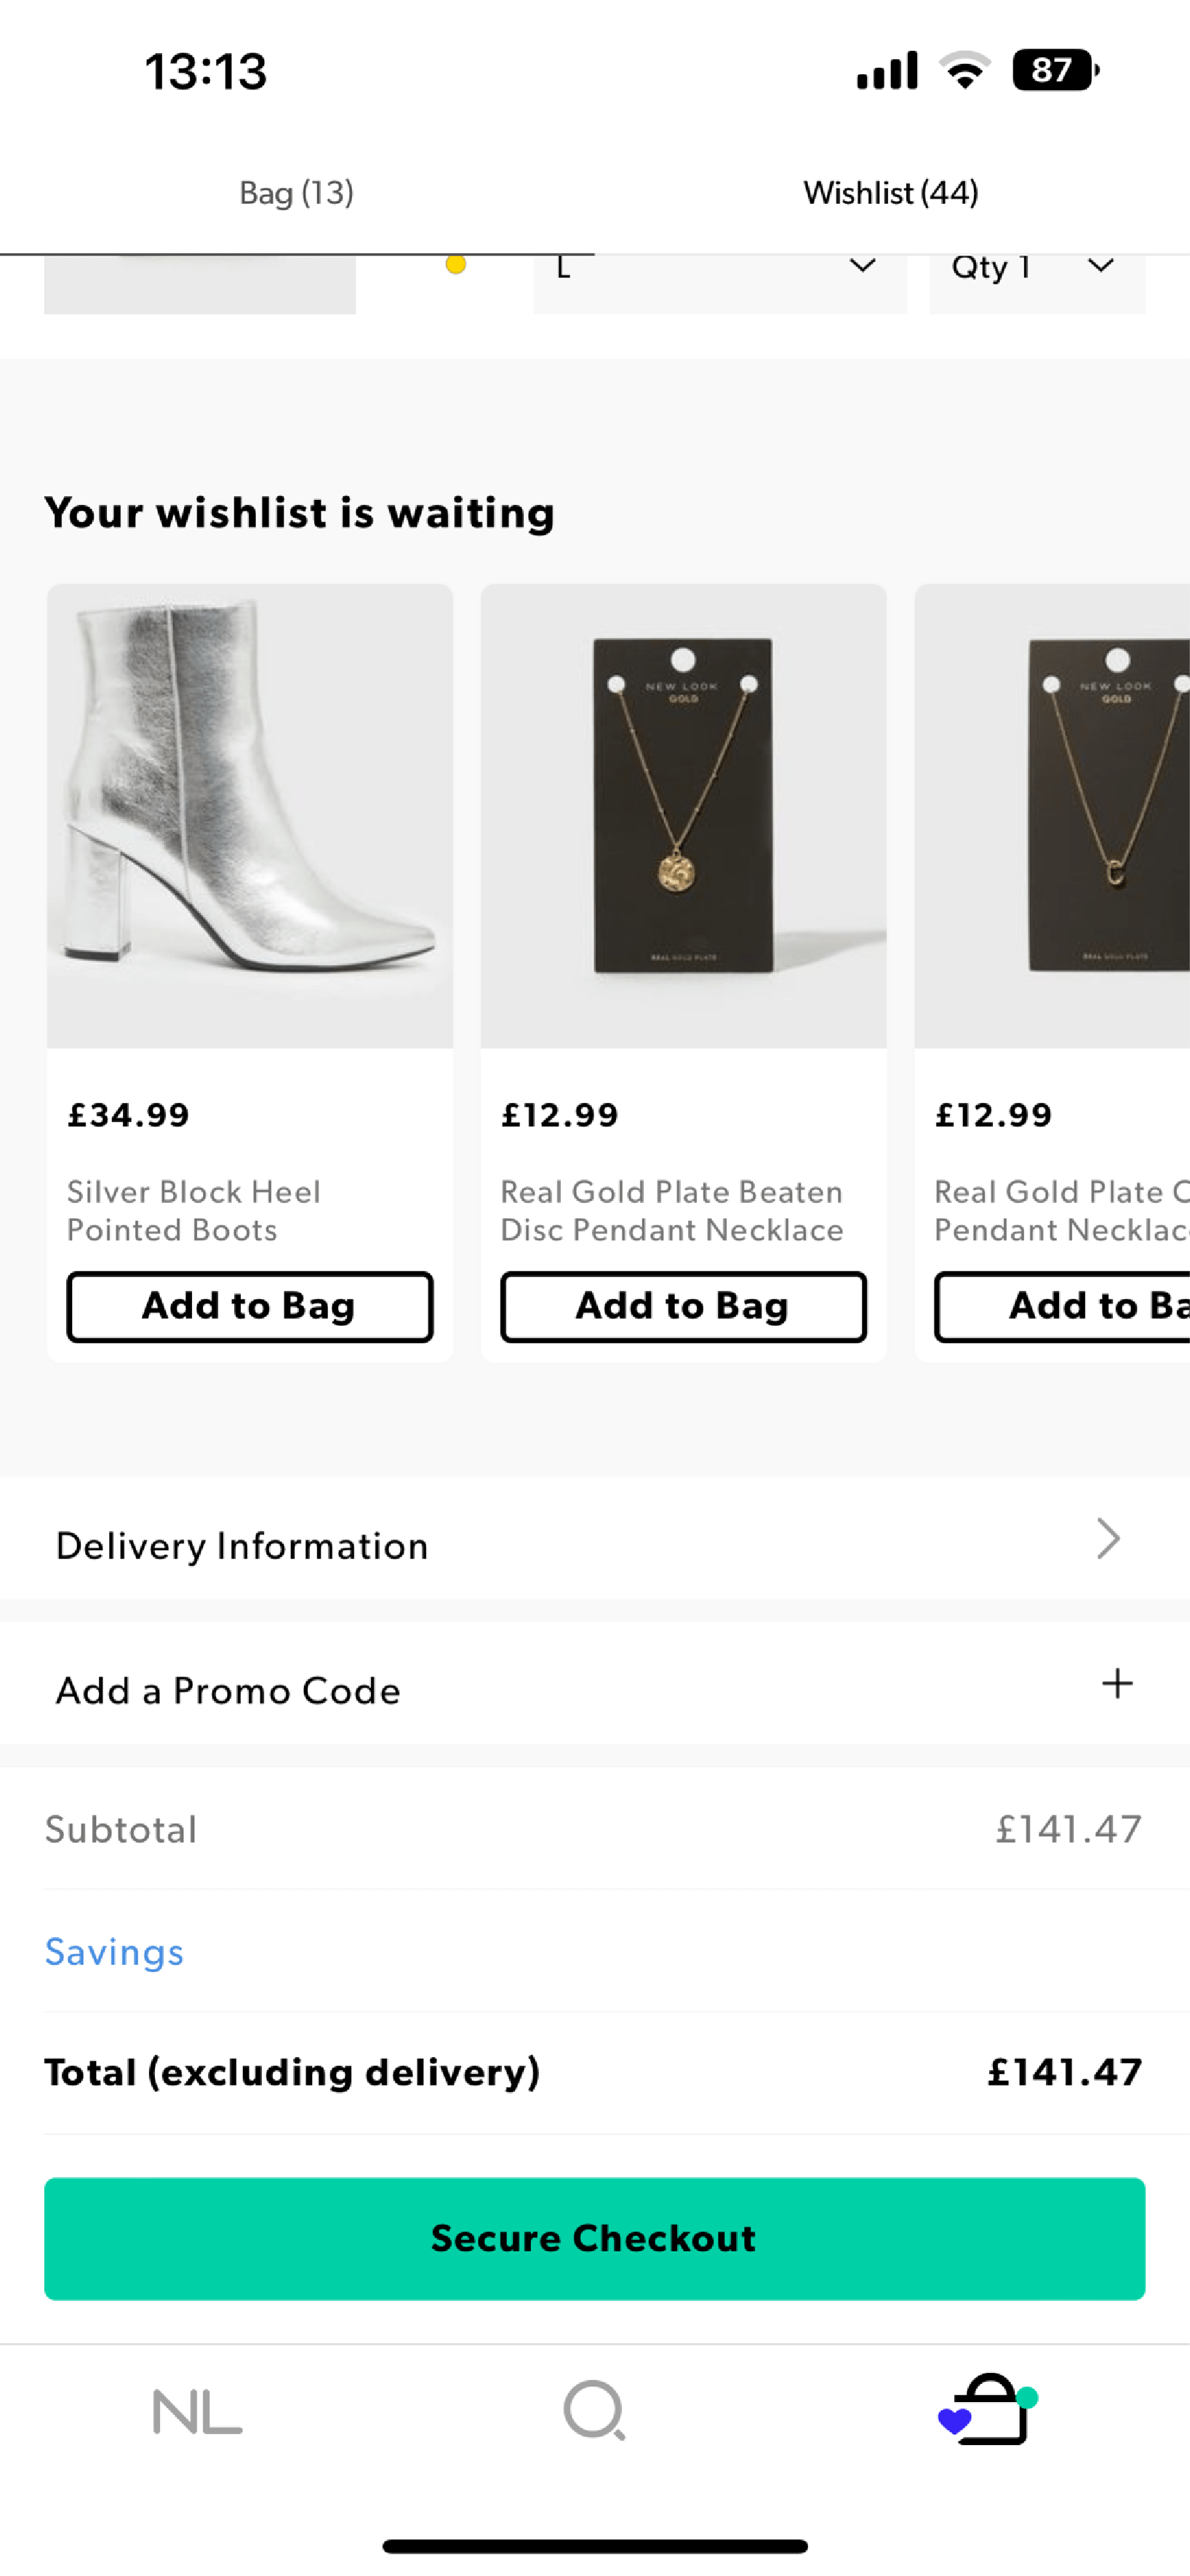
Task: Tap the plus icon for promo code
Action: pos(1117,1684)
